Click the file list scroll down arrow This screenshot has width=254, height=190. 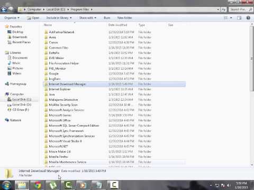pos(252,165)
